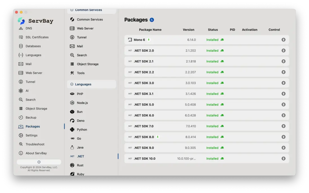Viewport: 309px width, 193px height.
Task: Click the .NET SDK 7.0 package name
Action: click(144, 126)
